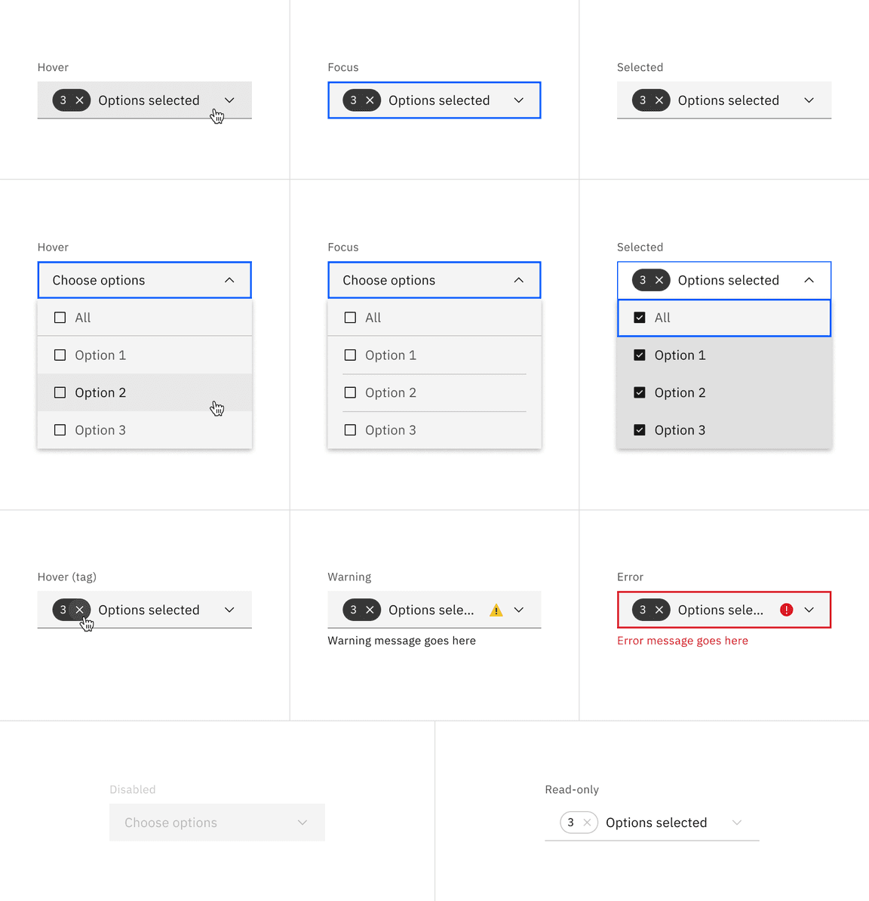
Task: Click the red error exclamation icon
Action: tap(786, 610)
